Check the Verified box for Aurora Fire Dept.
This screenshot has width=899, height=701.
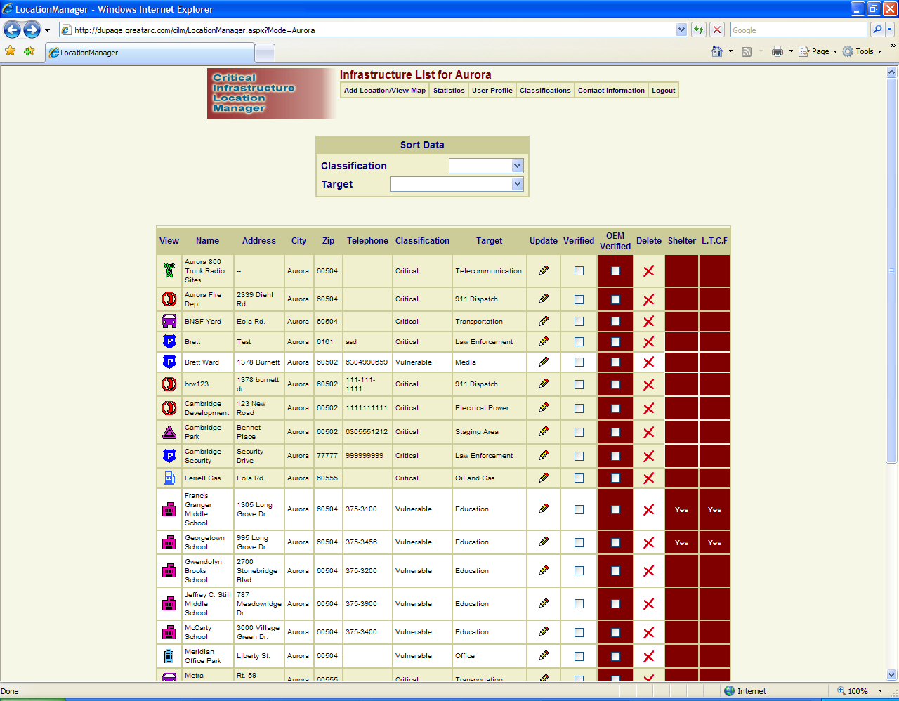579,299
